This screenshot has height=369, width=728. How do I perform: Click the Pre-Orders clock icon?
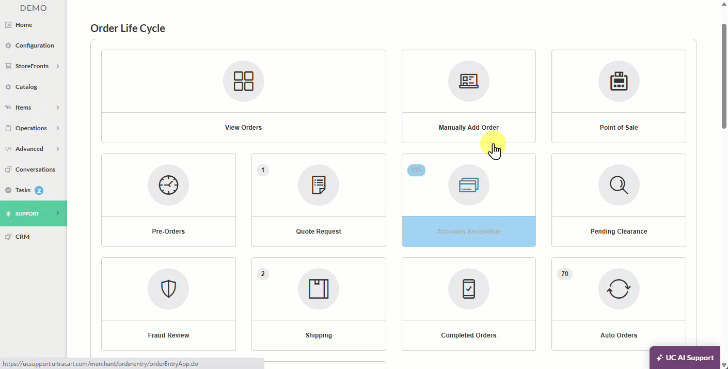pyautogui.click(x=168, y=185)
